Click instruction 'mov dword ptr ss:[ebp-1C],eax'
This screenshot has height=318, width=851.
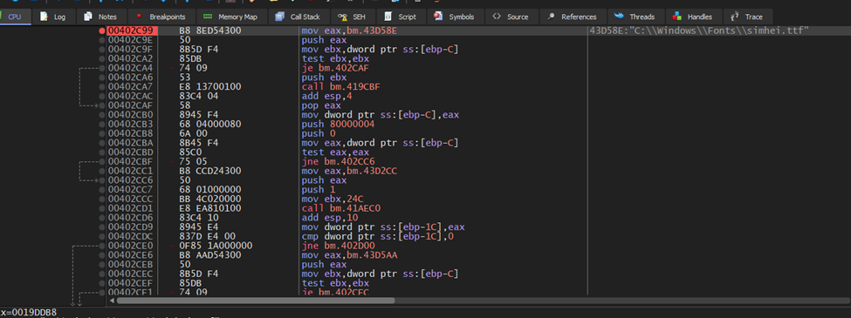tap(383, 227)
